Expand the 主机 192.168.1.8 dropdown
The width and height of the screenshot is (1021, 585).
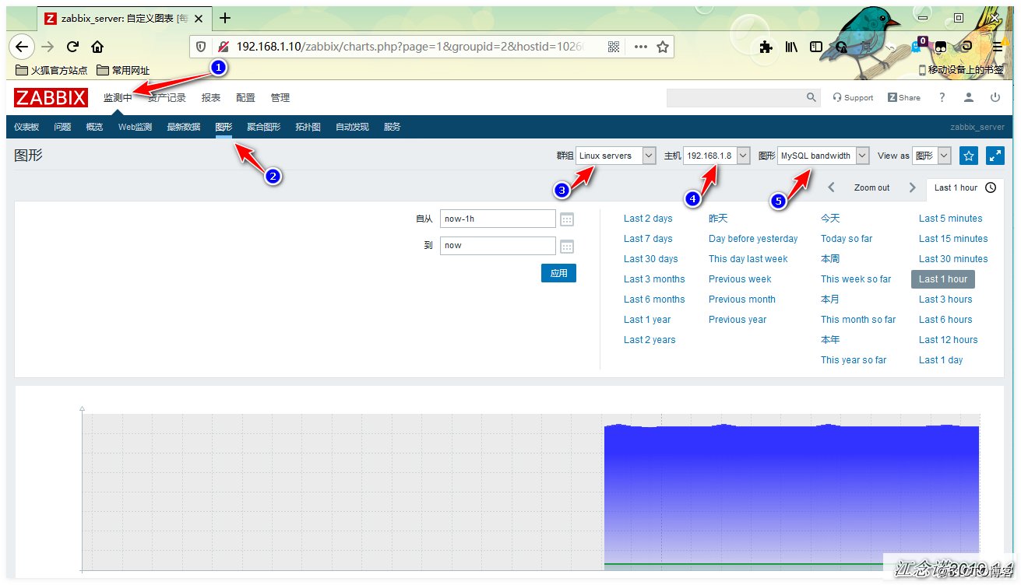[716, 156]
